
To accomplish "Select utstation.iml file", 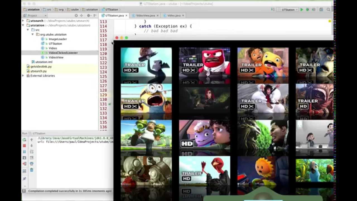I will click(44, 62).
